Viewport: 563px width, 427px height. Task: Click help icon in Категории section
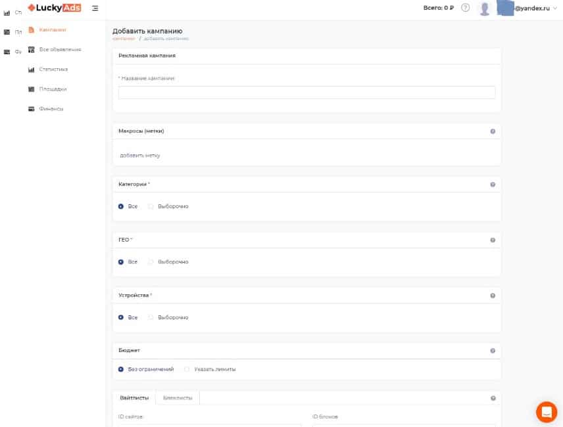pos(493,185)
